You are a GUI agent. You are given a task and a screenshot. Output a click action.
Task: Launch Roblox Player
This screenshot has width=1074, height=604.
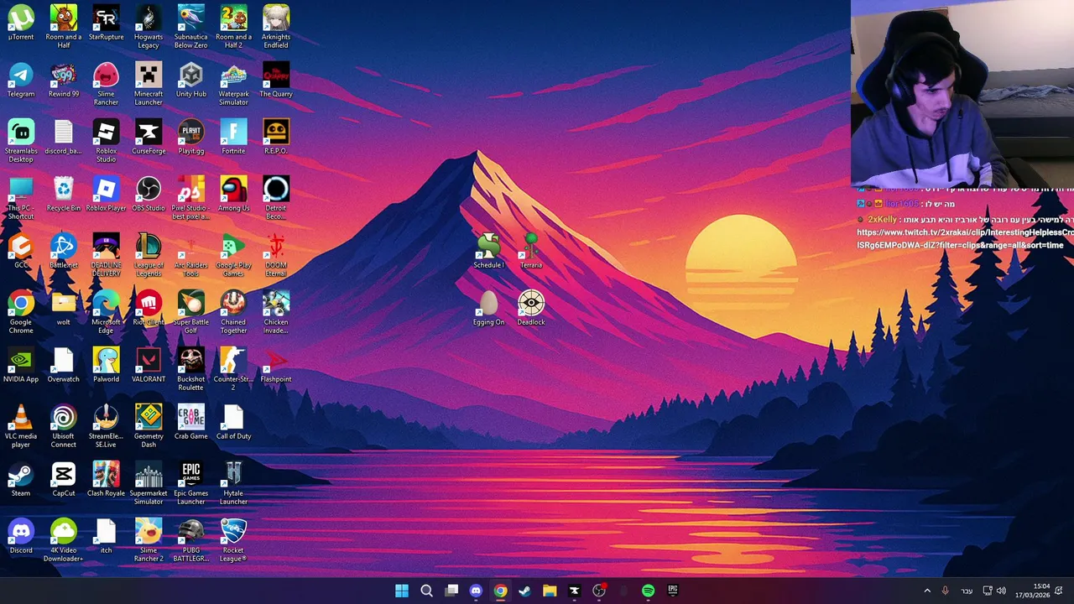(x=106, y=195)
